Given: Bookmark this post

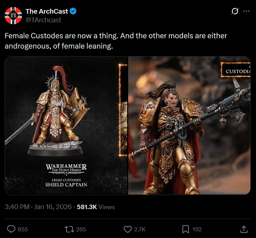Looking at the screenshot, I should [x=186, y=229].
